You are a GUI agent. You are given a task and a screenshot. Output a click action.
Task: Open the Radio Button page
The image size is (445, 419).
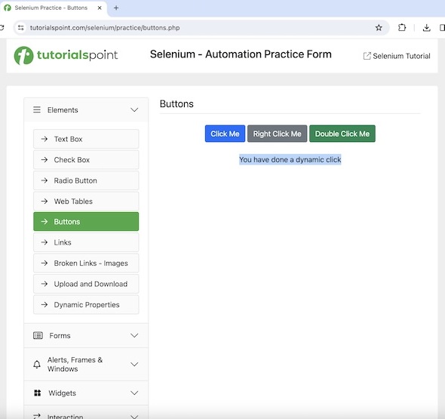86,180
